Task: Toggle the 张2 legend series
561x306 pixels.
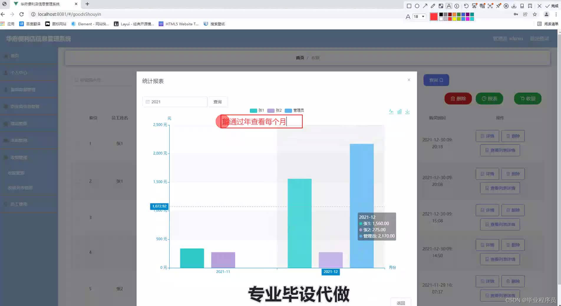Action: 274,110
